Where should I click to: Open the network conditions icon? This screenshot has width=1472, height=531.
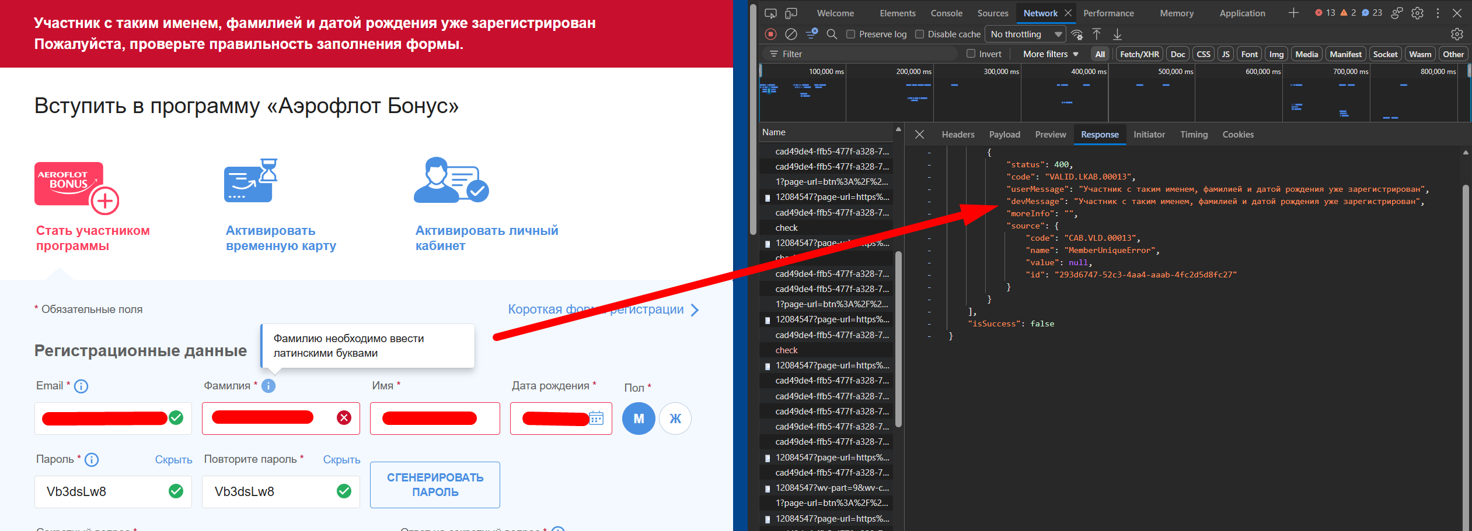1077,34
